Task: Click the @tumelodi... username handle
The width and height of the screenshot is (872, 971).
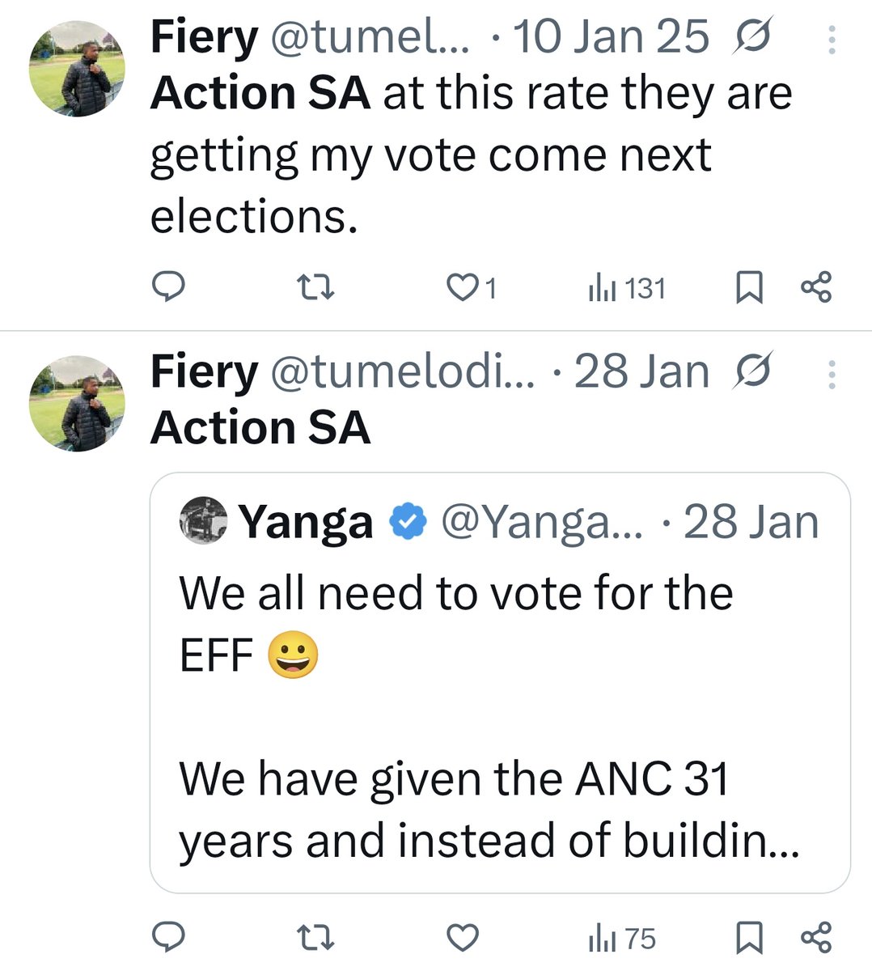Action: [x=401, y=372]
